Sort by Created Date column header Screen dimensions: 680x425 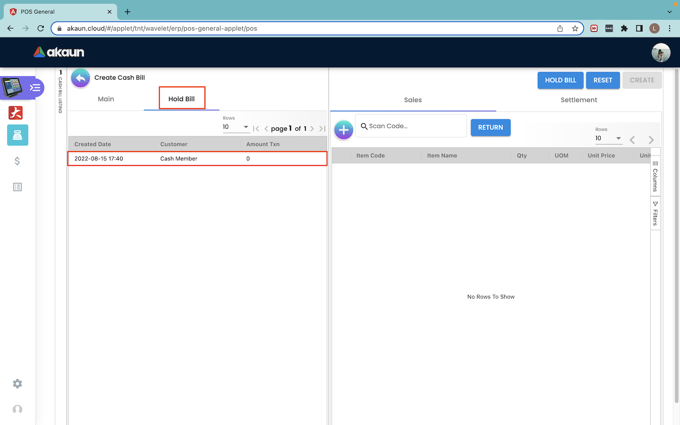[93, 144]
